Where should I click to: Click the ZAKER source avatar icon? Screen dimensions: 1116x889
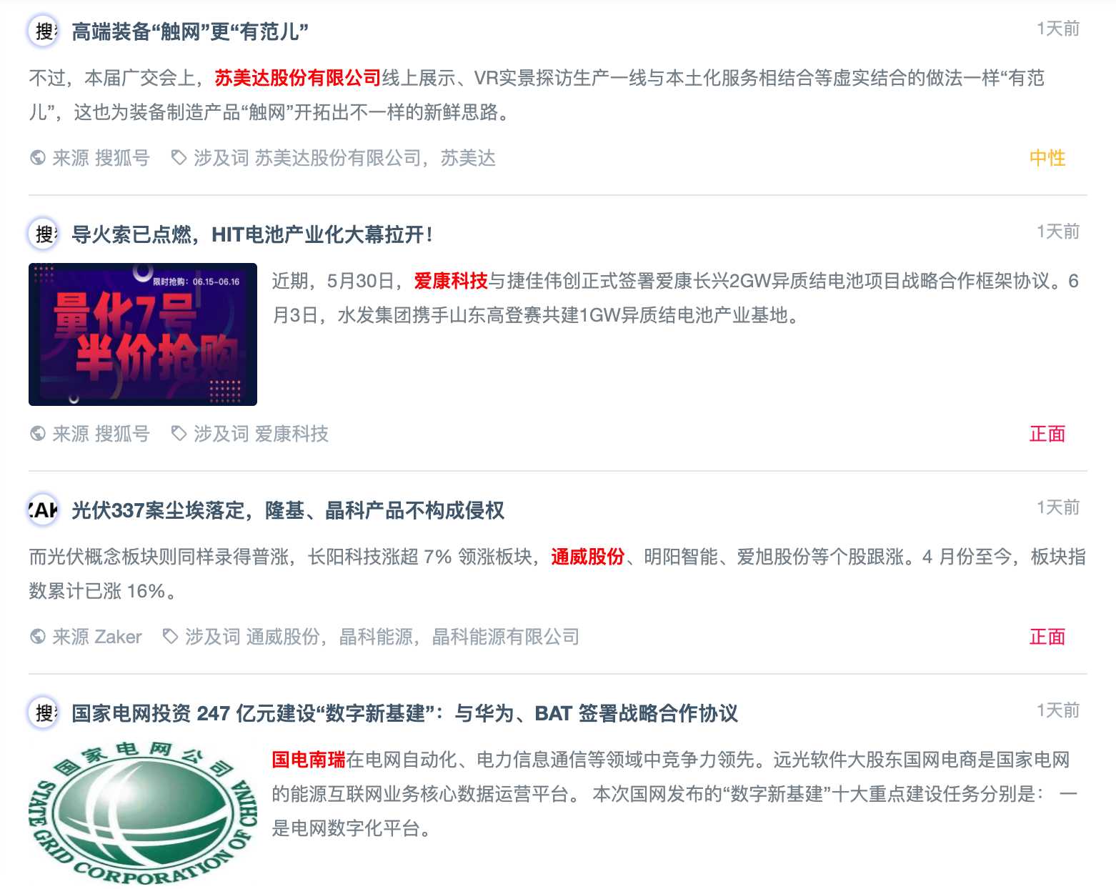pos(43,510)
